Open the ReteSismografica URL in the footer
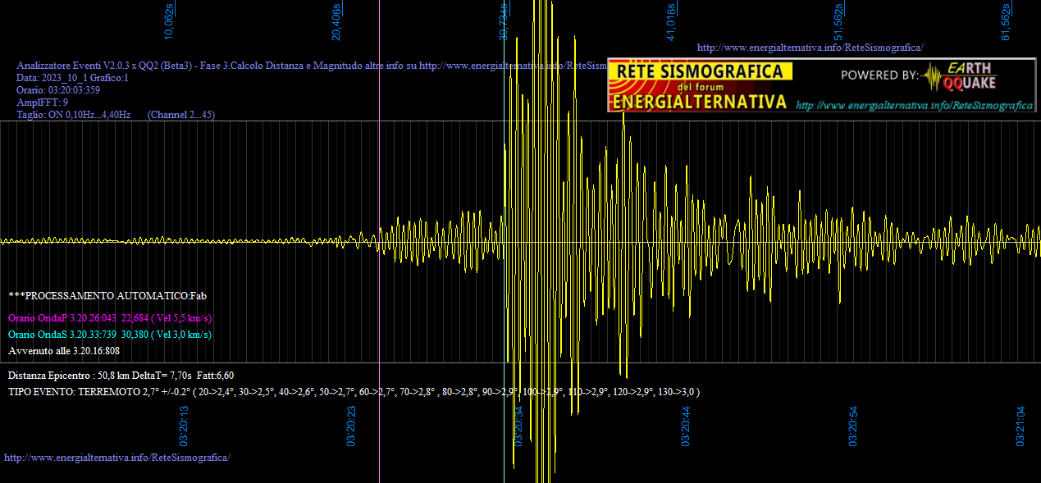Viewport: 1041px width, 483px height. pyautogui.click(x=117, y=457)
